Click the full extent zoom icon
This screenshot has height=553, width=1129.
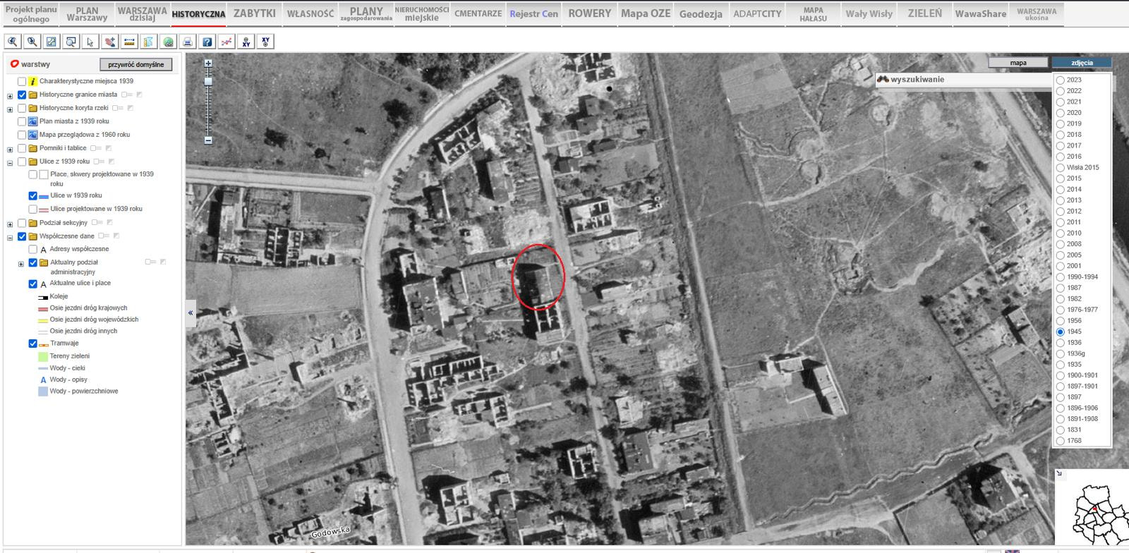(x=52, y=42)
